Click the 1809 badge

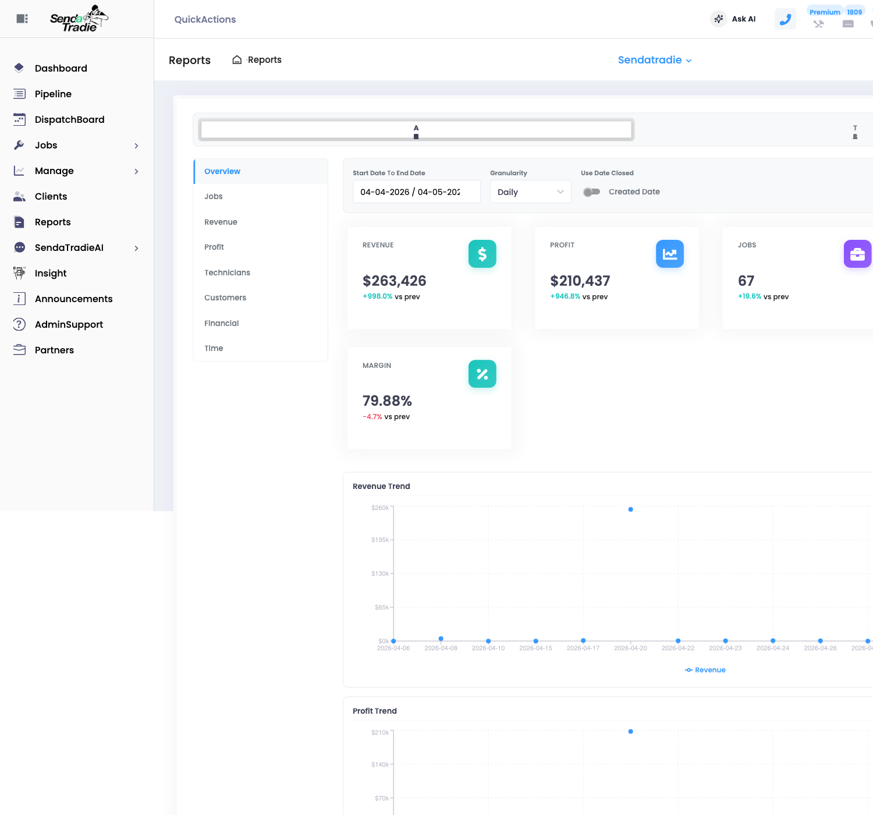click(x=854, y=12)
